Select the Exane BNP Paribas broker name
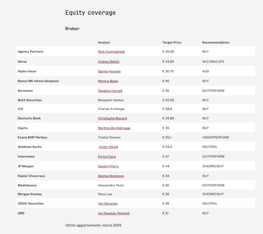 click(x=32, y=137)
